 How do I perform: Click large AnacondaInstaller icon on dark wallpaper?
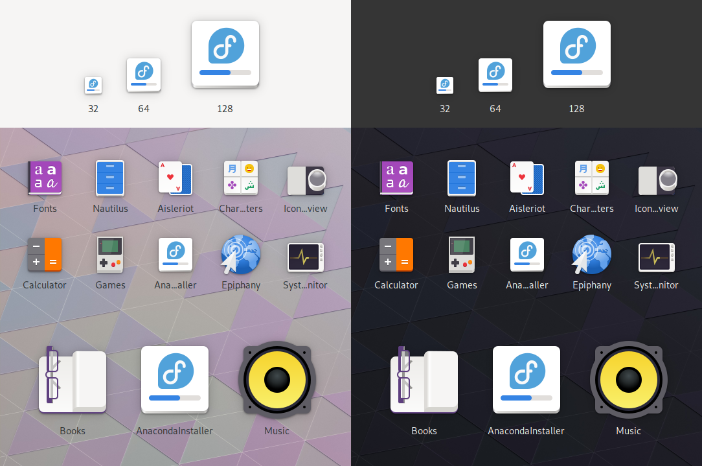[x=526, y=380]
